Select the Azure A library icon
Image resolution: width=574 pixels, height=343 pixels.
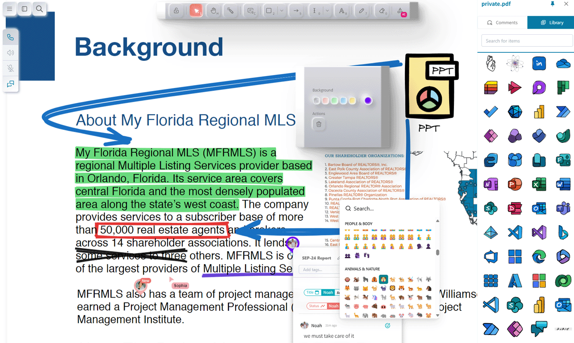515,281
